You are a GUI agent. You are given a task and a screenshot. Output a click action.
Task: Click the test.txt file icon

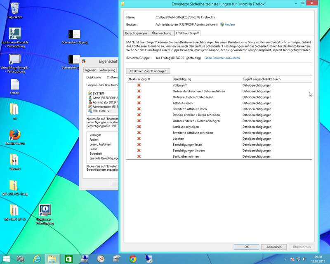click(x=14, y=85)
